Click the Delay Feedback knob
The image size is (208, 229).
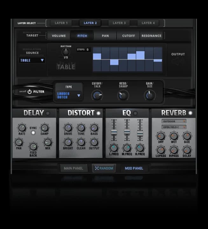point(33,146)
